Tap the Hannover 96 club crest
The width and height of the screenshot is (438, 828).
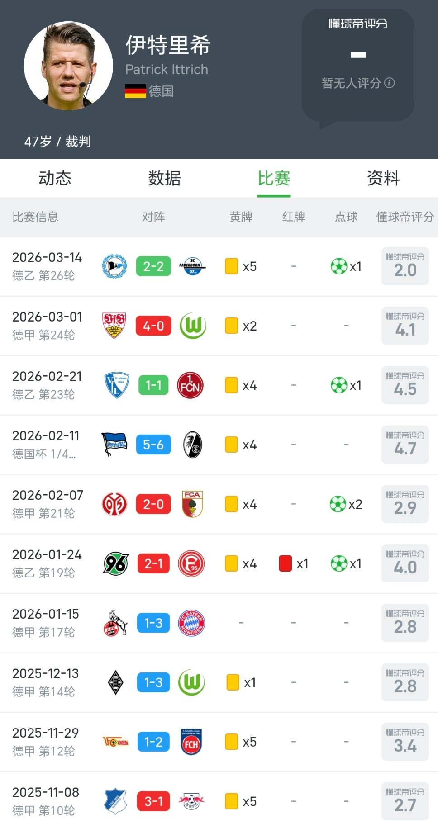pyautogui.click(x=116, y=563)
